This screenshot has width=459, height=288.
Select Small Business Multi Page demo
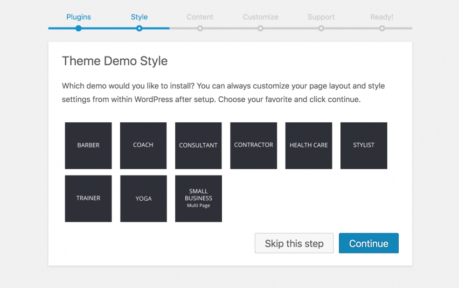[x=198, y=198]
